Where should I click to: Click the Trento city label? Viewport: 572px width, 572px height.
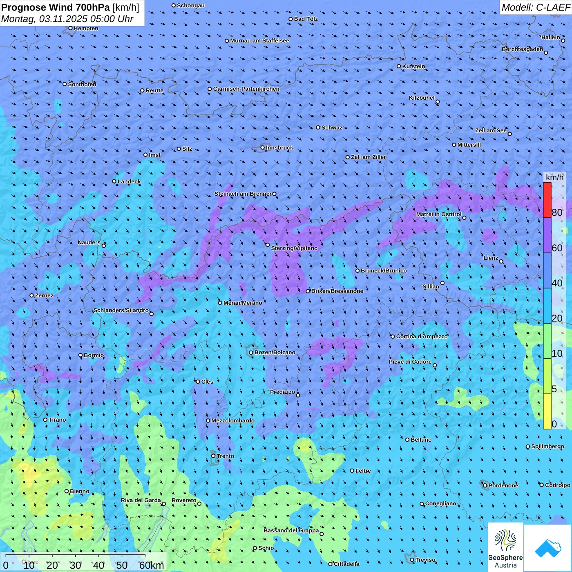[x=226, y=456]
